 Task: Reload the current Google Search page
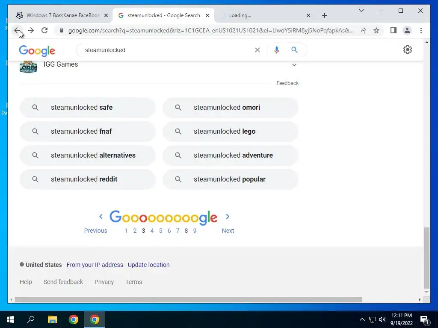44,30
